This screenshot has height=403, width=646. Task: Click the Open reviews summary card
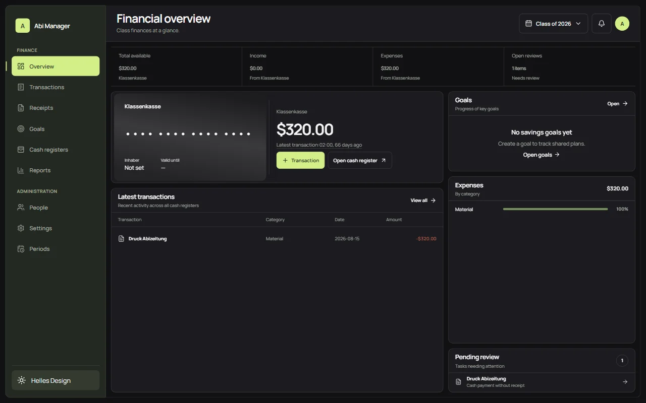[569, 67]
